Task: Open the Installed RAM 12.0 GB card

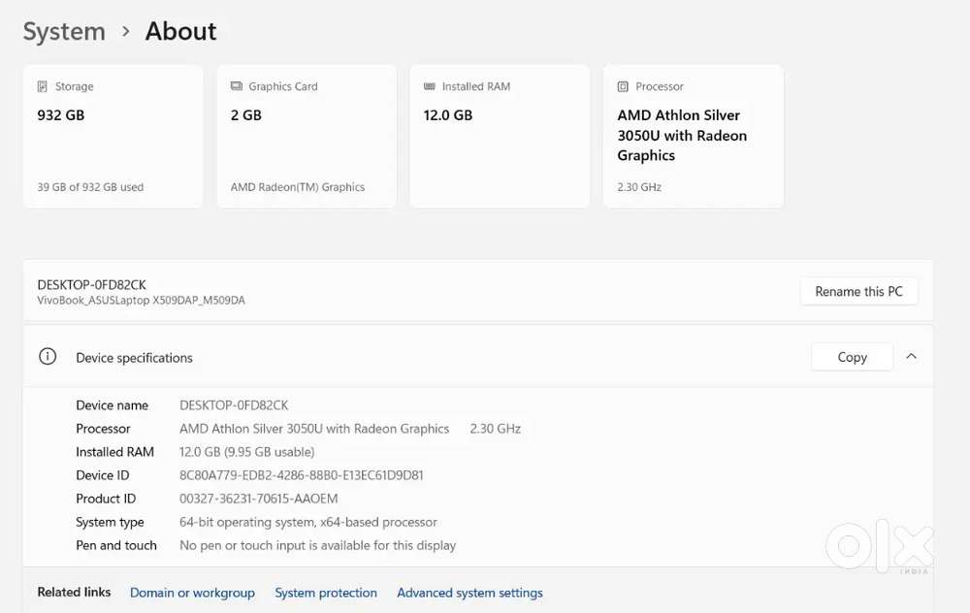Action: 500,136
